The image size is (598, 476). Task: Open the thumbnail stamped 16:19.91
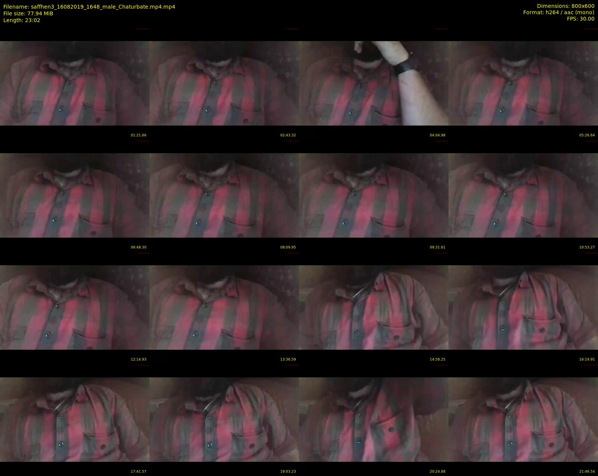pyautogui.click(x=523, y=307)
